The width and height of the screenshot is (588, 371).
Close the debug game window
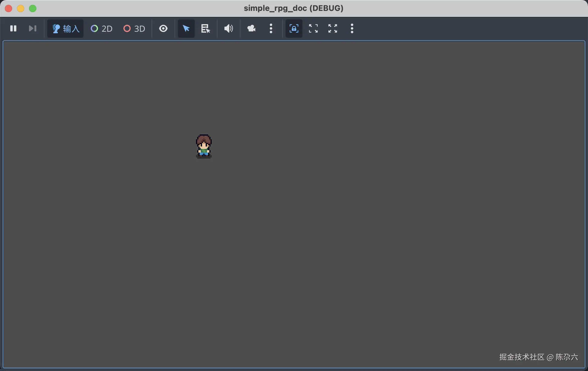click(x=8, y=8)
